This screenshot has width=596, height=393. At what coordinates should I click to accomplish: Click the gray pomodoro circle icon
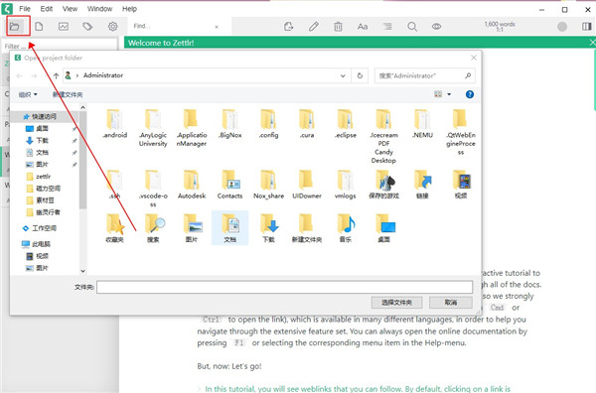[562, 26]
